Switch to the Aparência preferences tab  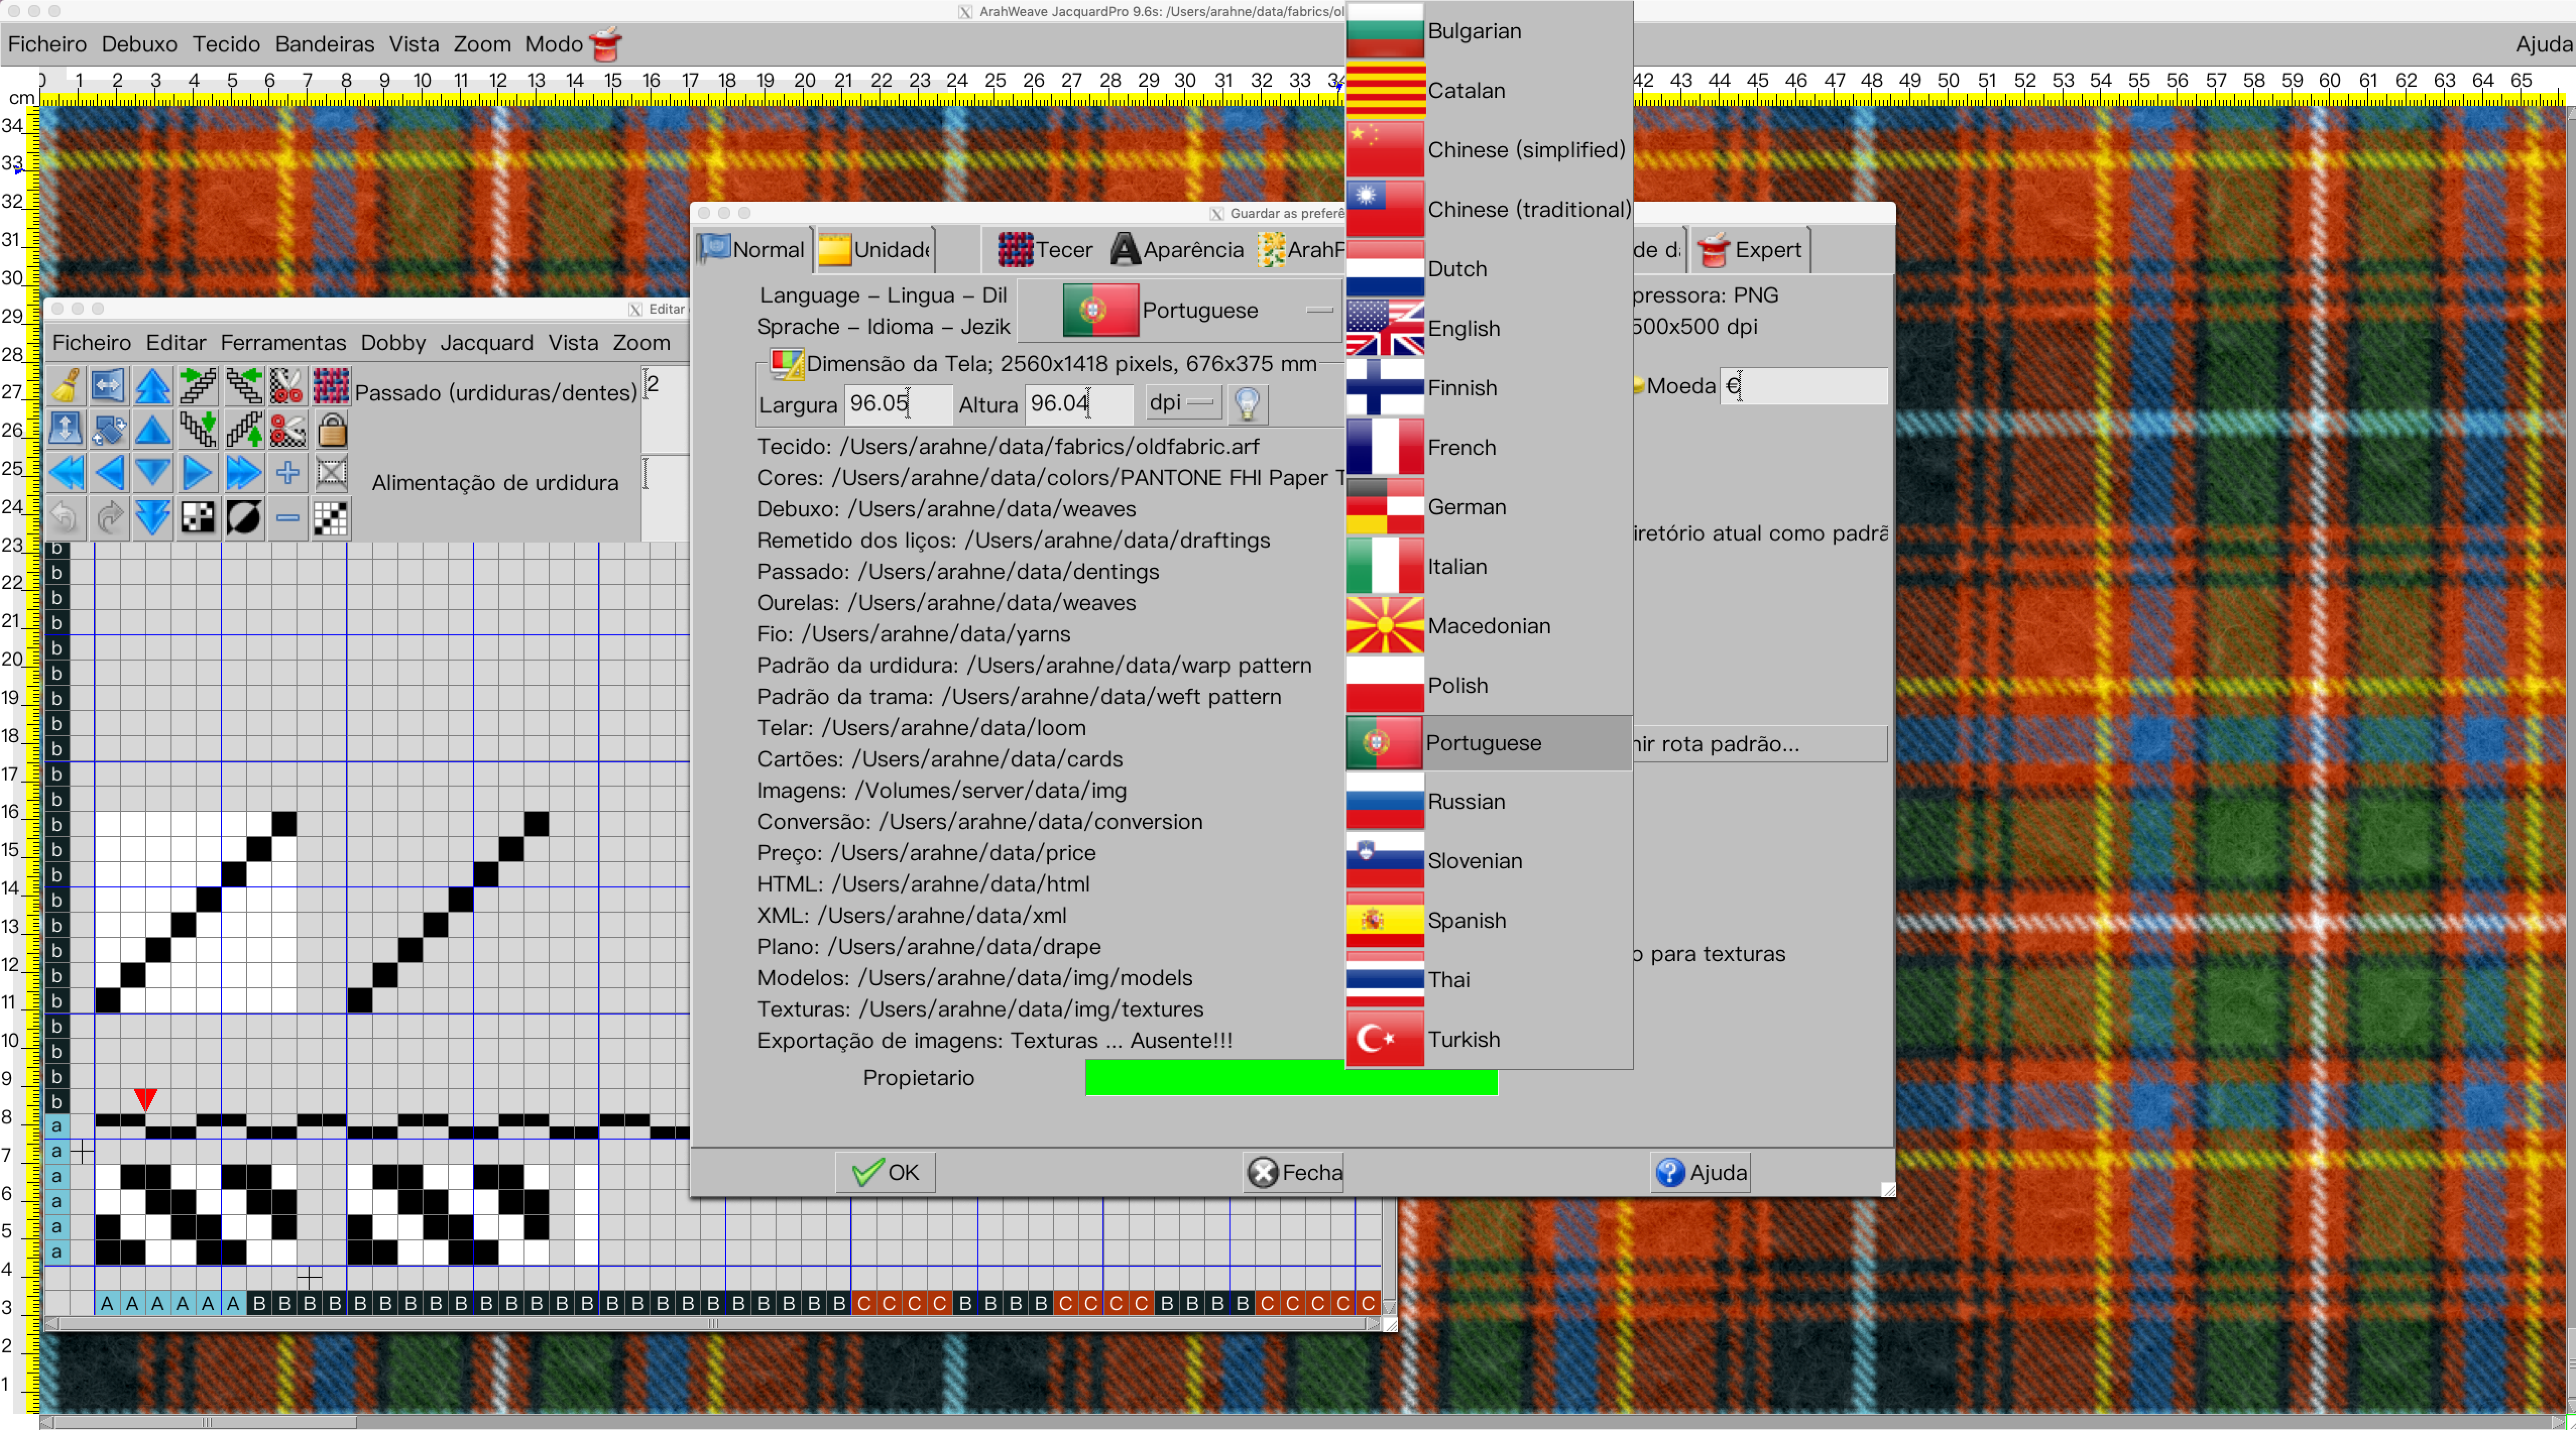(1177, 250)
